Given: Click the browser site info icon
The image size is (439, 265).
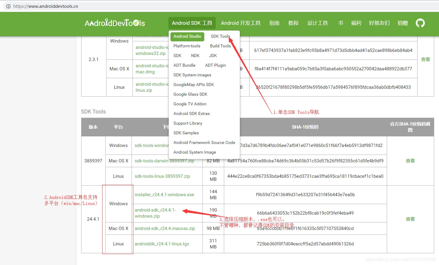Looking at the screenshot, I should 8,6.
